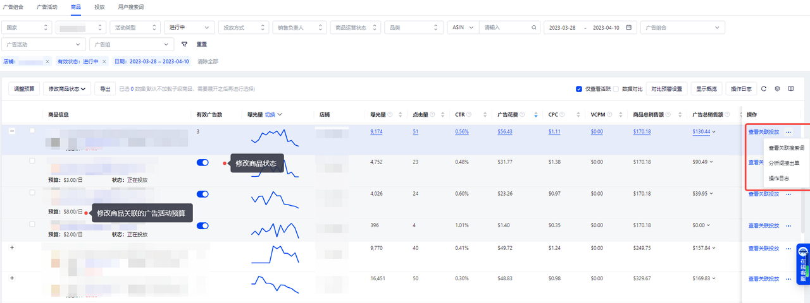
Task: Click the more (…) icon in the $169.83 row
Action: [x=788, y=278]
